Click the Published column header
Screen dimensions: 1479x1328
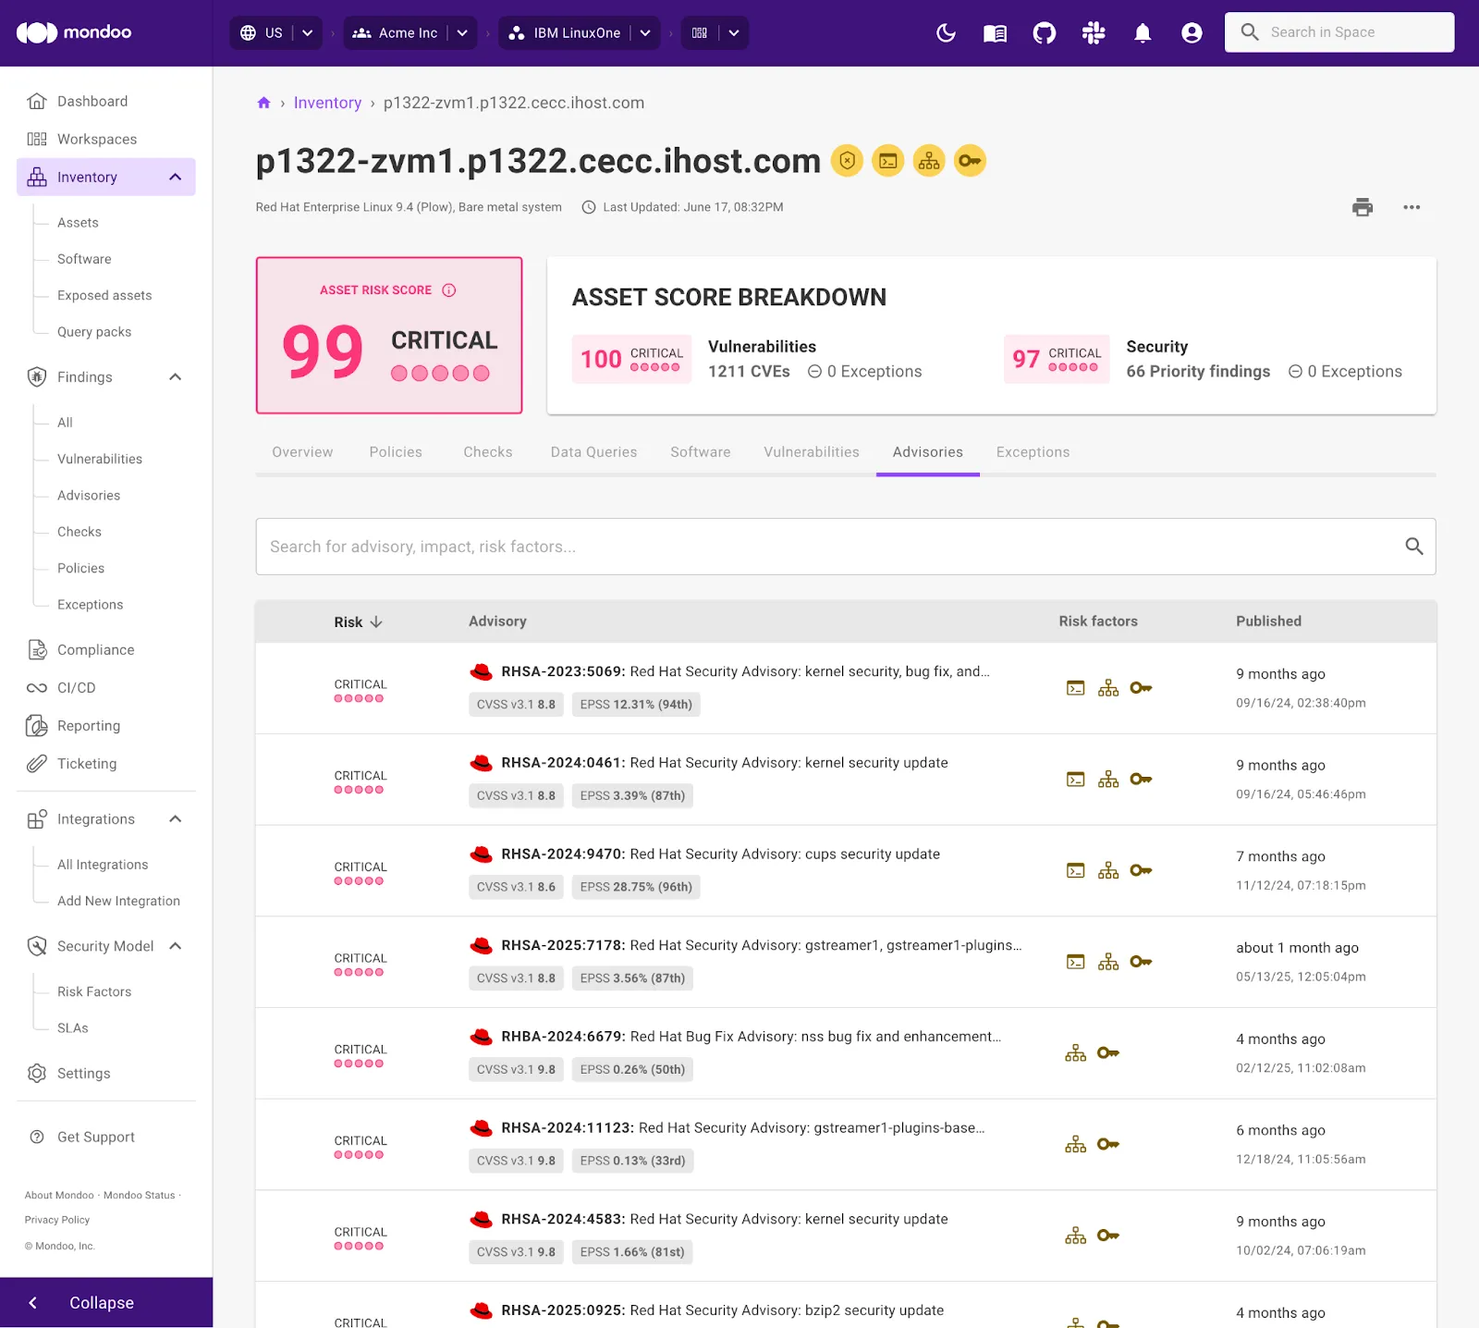[x=1268, y=621]
